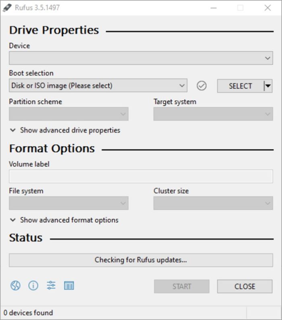Viewport: 282px width, 320px height.
Task: Expand Show advanced format options
Action: click(x=64, y=220)
